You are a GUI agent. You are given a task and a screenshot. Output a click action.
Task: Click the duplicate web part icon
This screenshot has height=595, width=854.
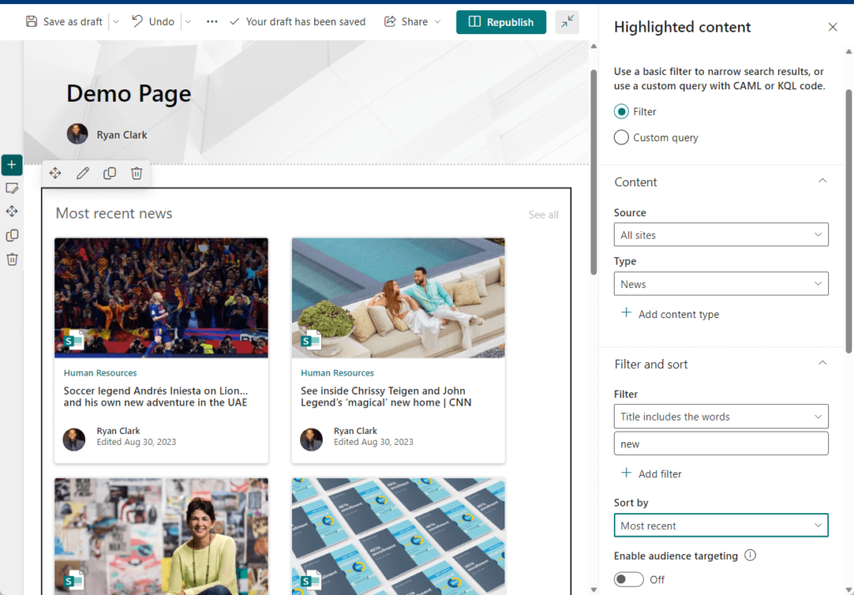click(x=109, y=174)
